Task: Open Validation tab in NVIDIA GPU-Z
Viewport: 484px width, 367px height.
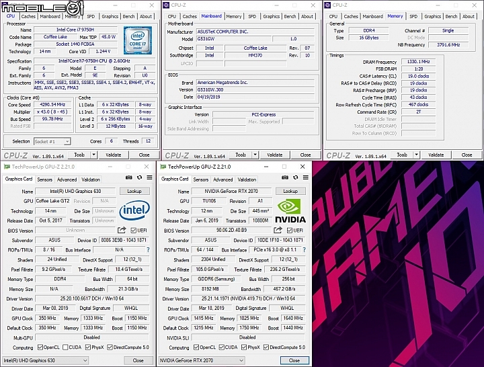Action: (247, 179)
